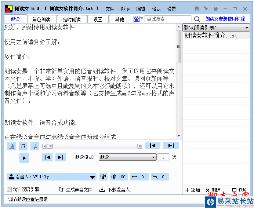254x208 pixels.
Task: Open the 编辑 menu
Action: coord(141,9)
